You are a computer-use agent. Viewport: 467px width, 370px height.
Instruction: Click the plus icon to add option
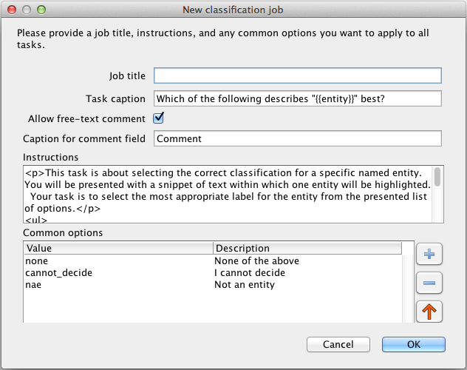click(x=429, y=255)
